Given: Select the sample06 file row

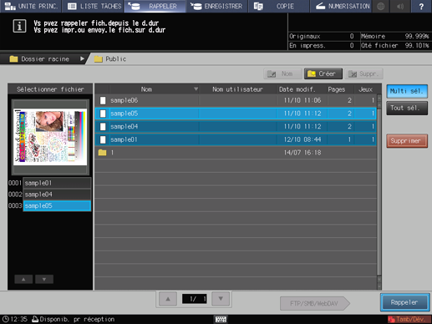Looking at the screenshot, I should [236, 100].
